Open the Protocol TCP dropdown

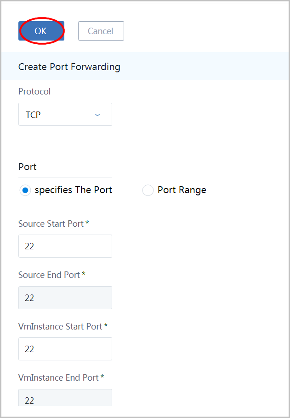pos(65,114)
